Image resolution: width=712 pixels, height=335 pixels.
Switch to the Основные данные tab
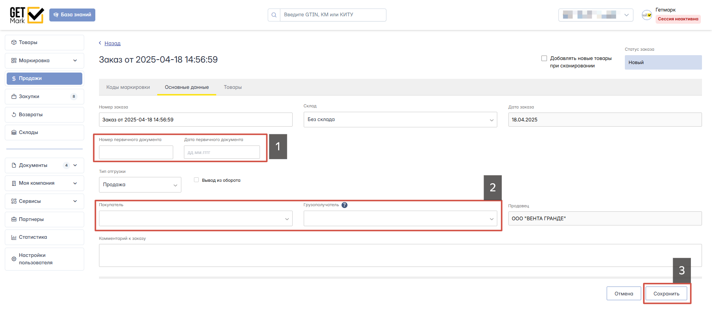(x=187, y=87)
